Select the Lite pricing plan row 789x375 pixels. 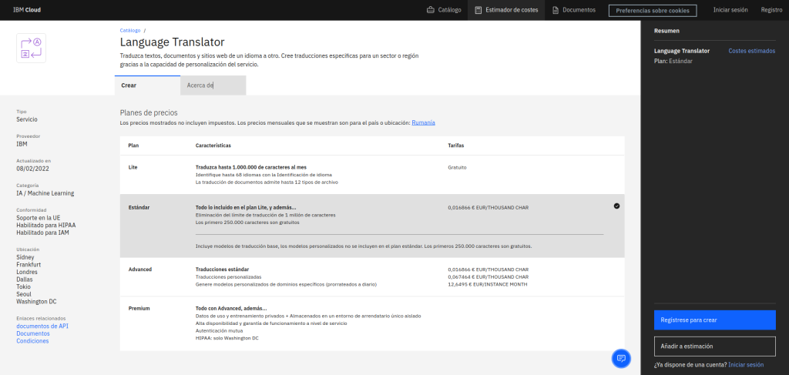coord(372,175)
